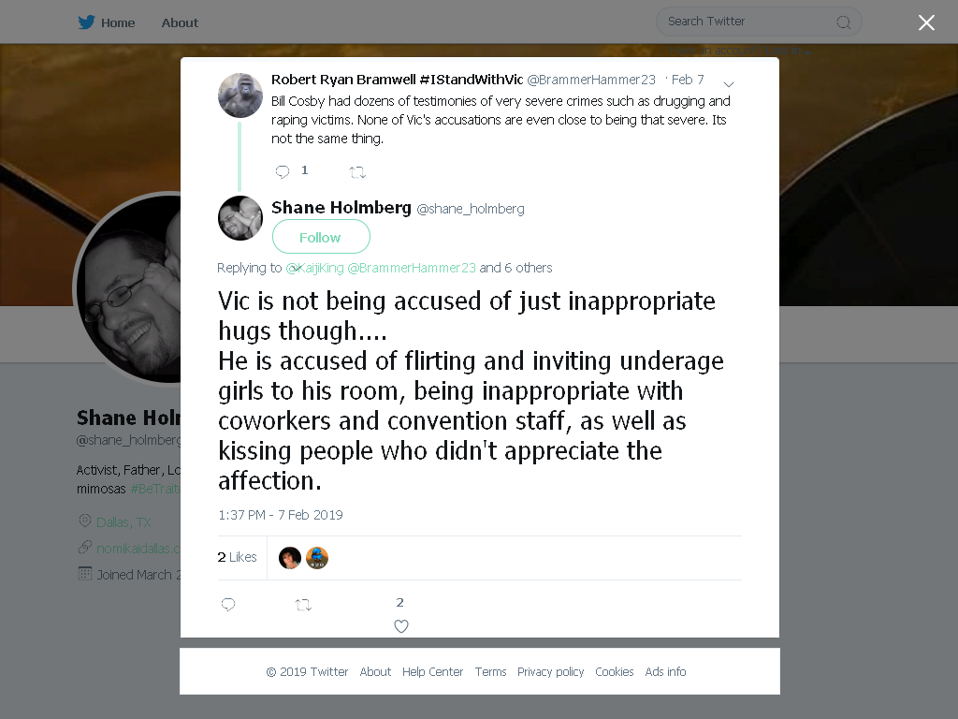Follow Shane Holmberg
Image resolution: width=958 pixels, height=719 pixels.
[321, 237]
